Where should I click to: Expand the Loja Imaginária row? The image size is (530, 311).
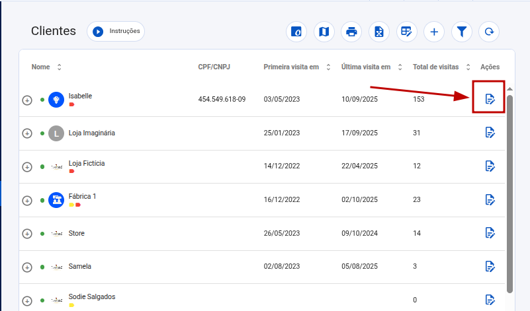[27, 133]
